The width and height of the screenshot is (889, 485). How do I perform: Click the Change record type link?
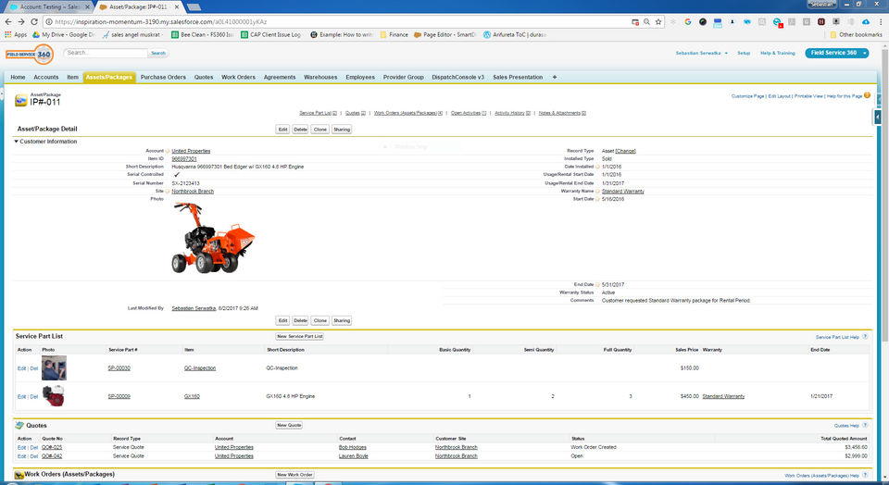[x=626, y=151]
